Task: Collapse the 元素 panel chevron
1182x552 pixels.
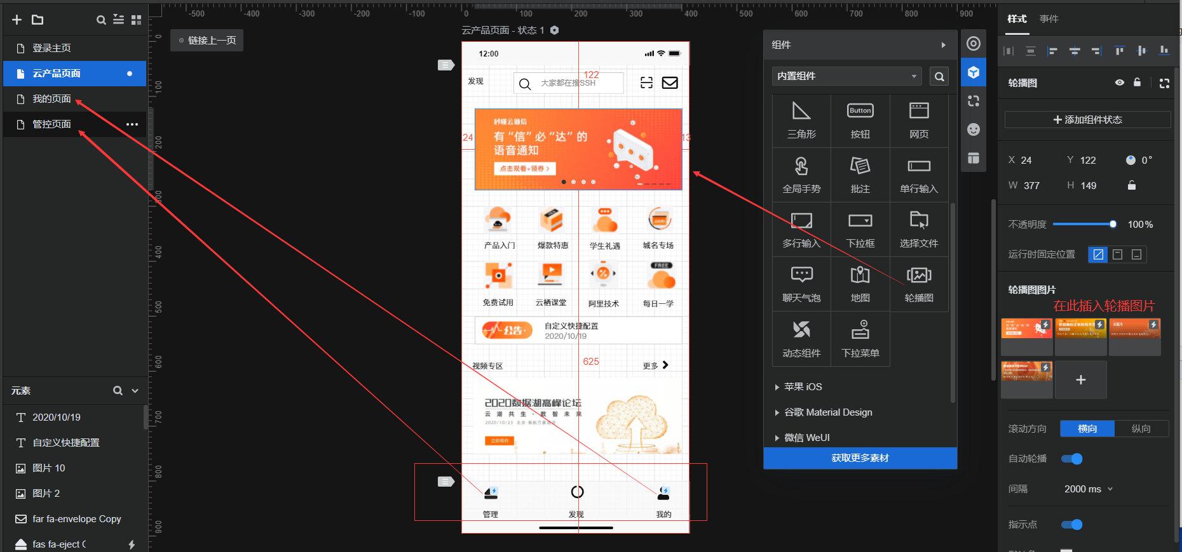Action: click(135, 391)
